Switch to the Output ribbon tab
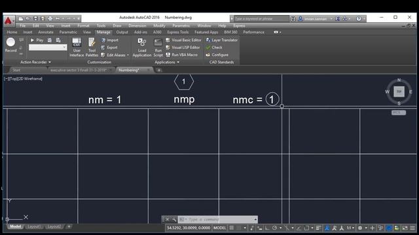This screenshot has width=419, height=235. click(x=122, y=32)
